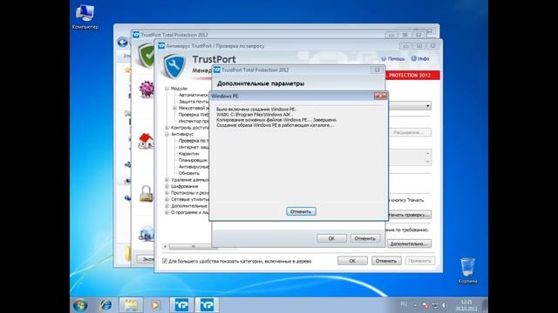Open Помощь help link in header

click(x=393, y=58)
